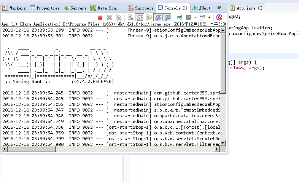
Task: Pin the console view
Action: pyautogui.click(x=179, y=18)
